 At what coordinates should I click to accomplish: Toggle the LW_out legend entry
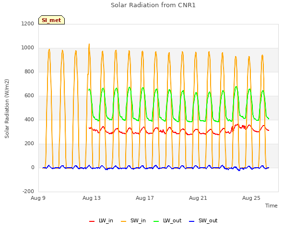[x=167, y=220]
